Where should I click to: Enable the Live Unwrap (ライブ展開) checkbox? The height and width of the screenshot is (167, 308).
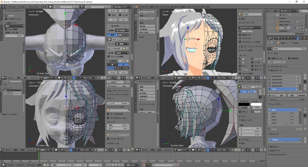click(x=6, y=29)
